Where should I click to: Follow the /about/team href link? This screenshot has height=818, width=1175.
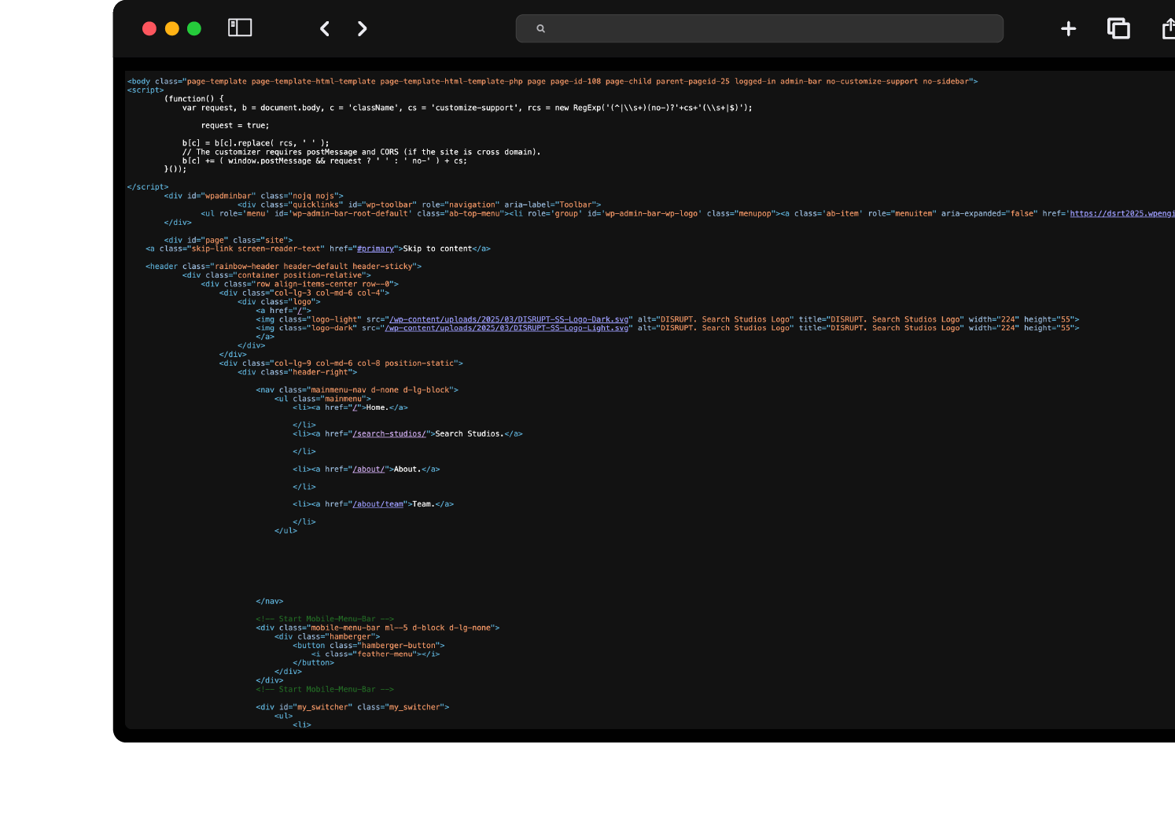click(378, 504)
